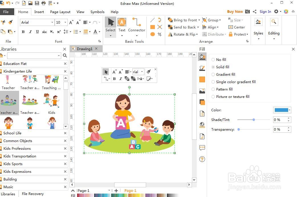Open the picture settings panel icon
Viewport: 297px width, 197px height.
coord(202,91)
